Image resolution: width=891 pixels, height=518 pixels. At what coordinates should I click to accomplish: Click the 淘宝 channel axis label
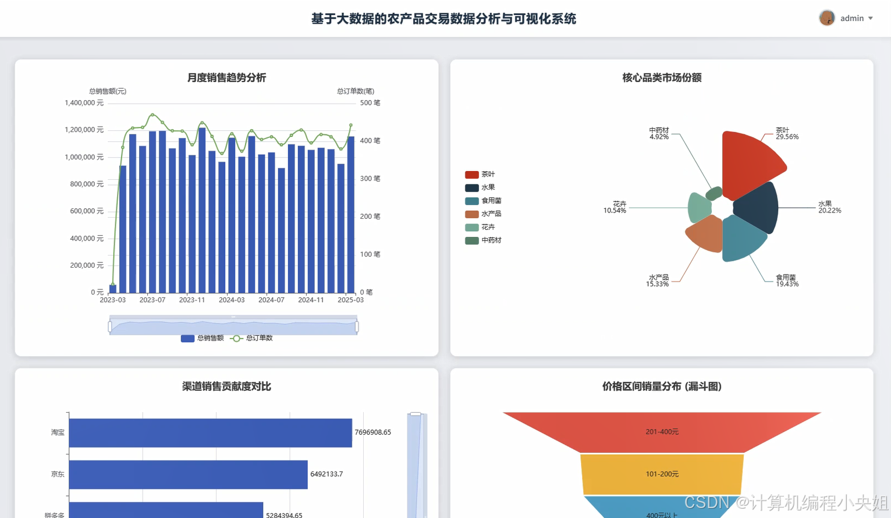(x=58, y=432)
